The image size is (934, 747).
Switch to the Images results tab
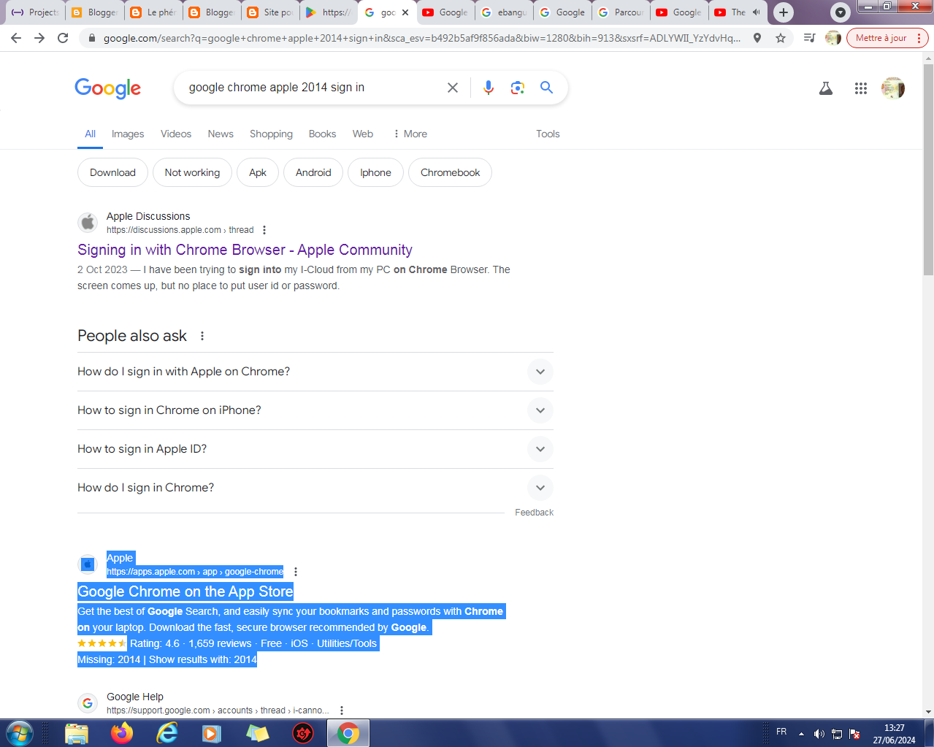128,134
